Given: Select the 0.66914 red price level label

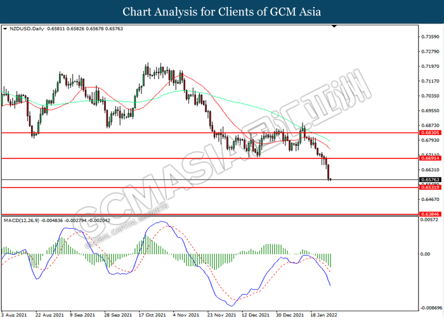Looking at the screenshot, I should click(x=430, y=158).
